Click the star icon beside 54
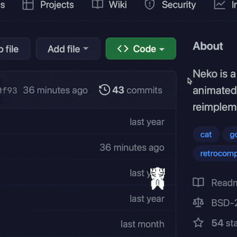 click(198, 223)
